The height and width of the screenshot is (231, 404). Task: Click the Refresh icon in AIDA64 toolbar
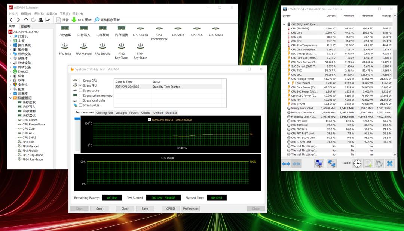[x=33, y=20]
